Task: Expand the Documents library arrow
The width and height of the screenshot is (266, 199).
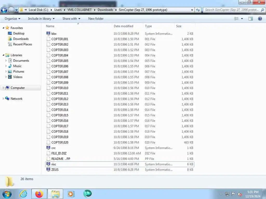Action: 6,60
